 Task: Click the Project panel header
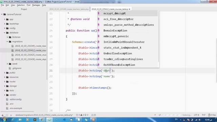tap(24, 9)
